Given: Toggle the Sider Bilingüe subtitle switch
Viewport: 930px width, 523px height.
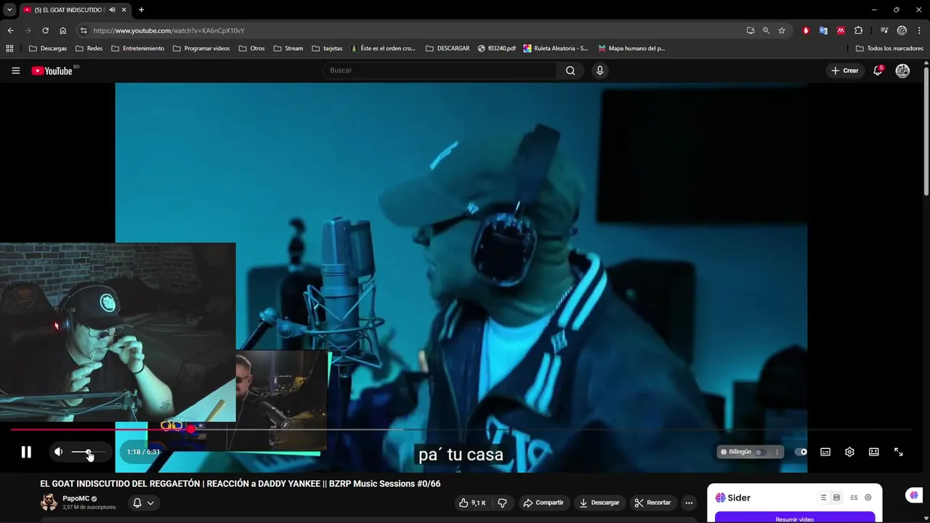Looking at the screenshot, I should (x=759, y=452).
